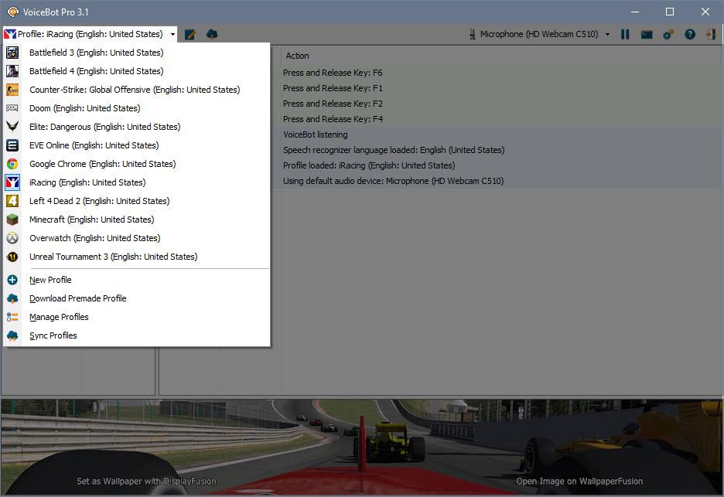724x497 pixels.
Task: Click the microphone icon in the toolbar
Action: pyautogui.click(x=473, y=34)
